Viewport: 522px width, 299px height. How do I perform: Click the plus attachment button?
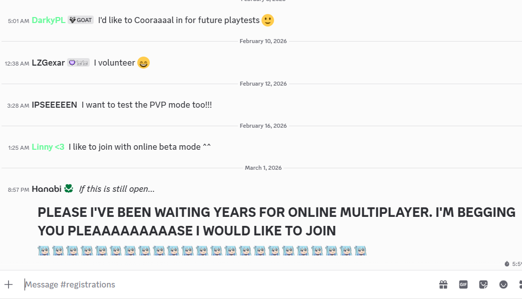coord(9,284)
